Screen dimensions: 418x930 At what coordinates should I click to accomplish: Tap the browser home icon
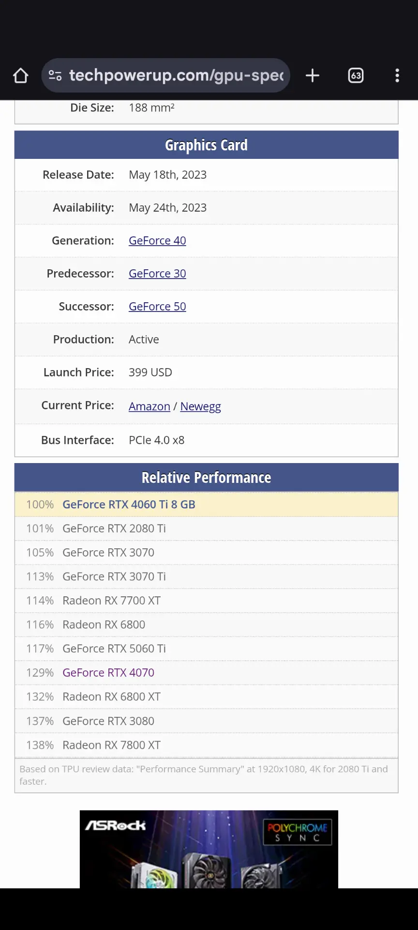21,76
